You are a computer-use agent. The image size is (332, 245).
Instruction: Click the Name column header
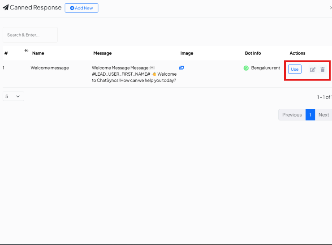coord(38,53)
